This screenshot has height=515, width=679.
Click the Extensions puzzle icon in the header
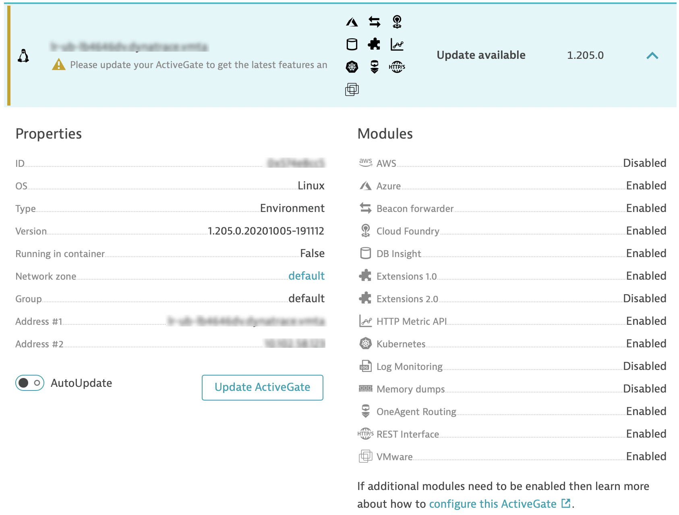coord(374,44)
